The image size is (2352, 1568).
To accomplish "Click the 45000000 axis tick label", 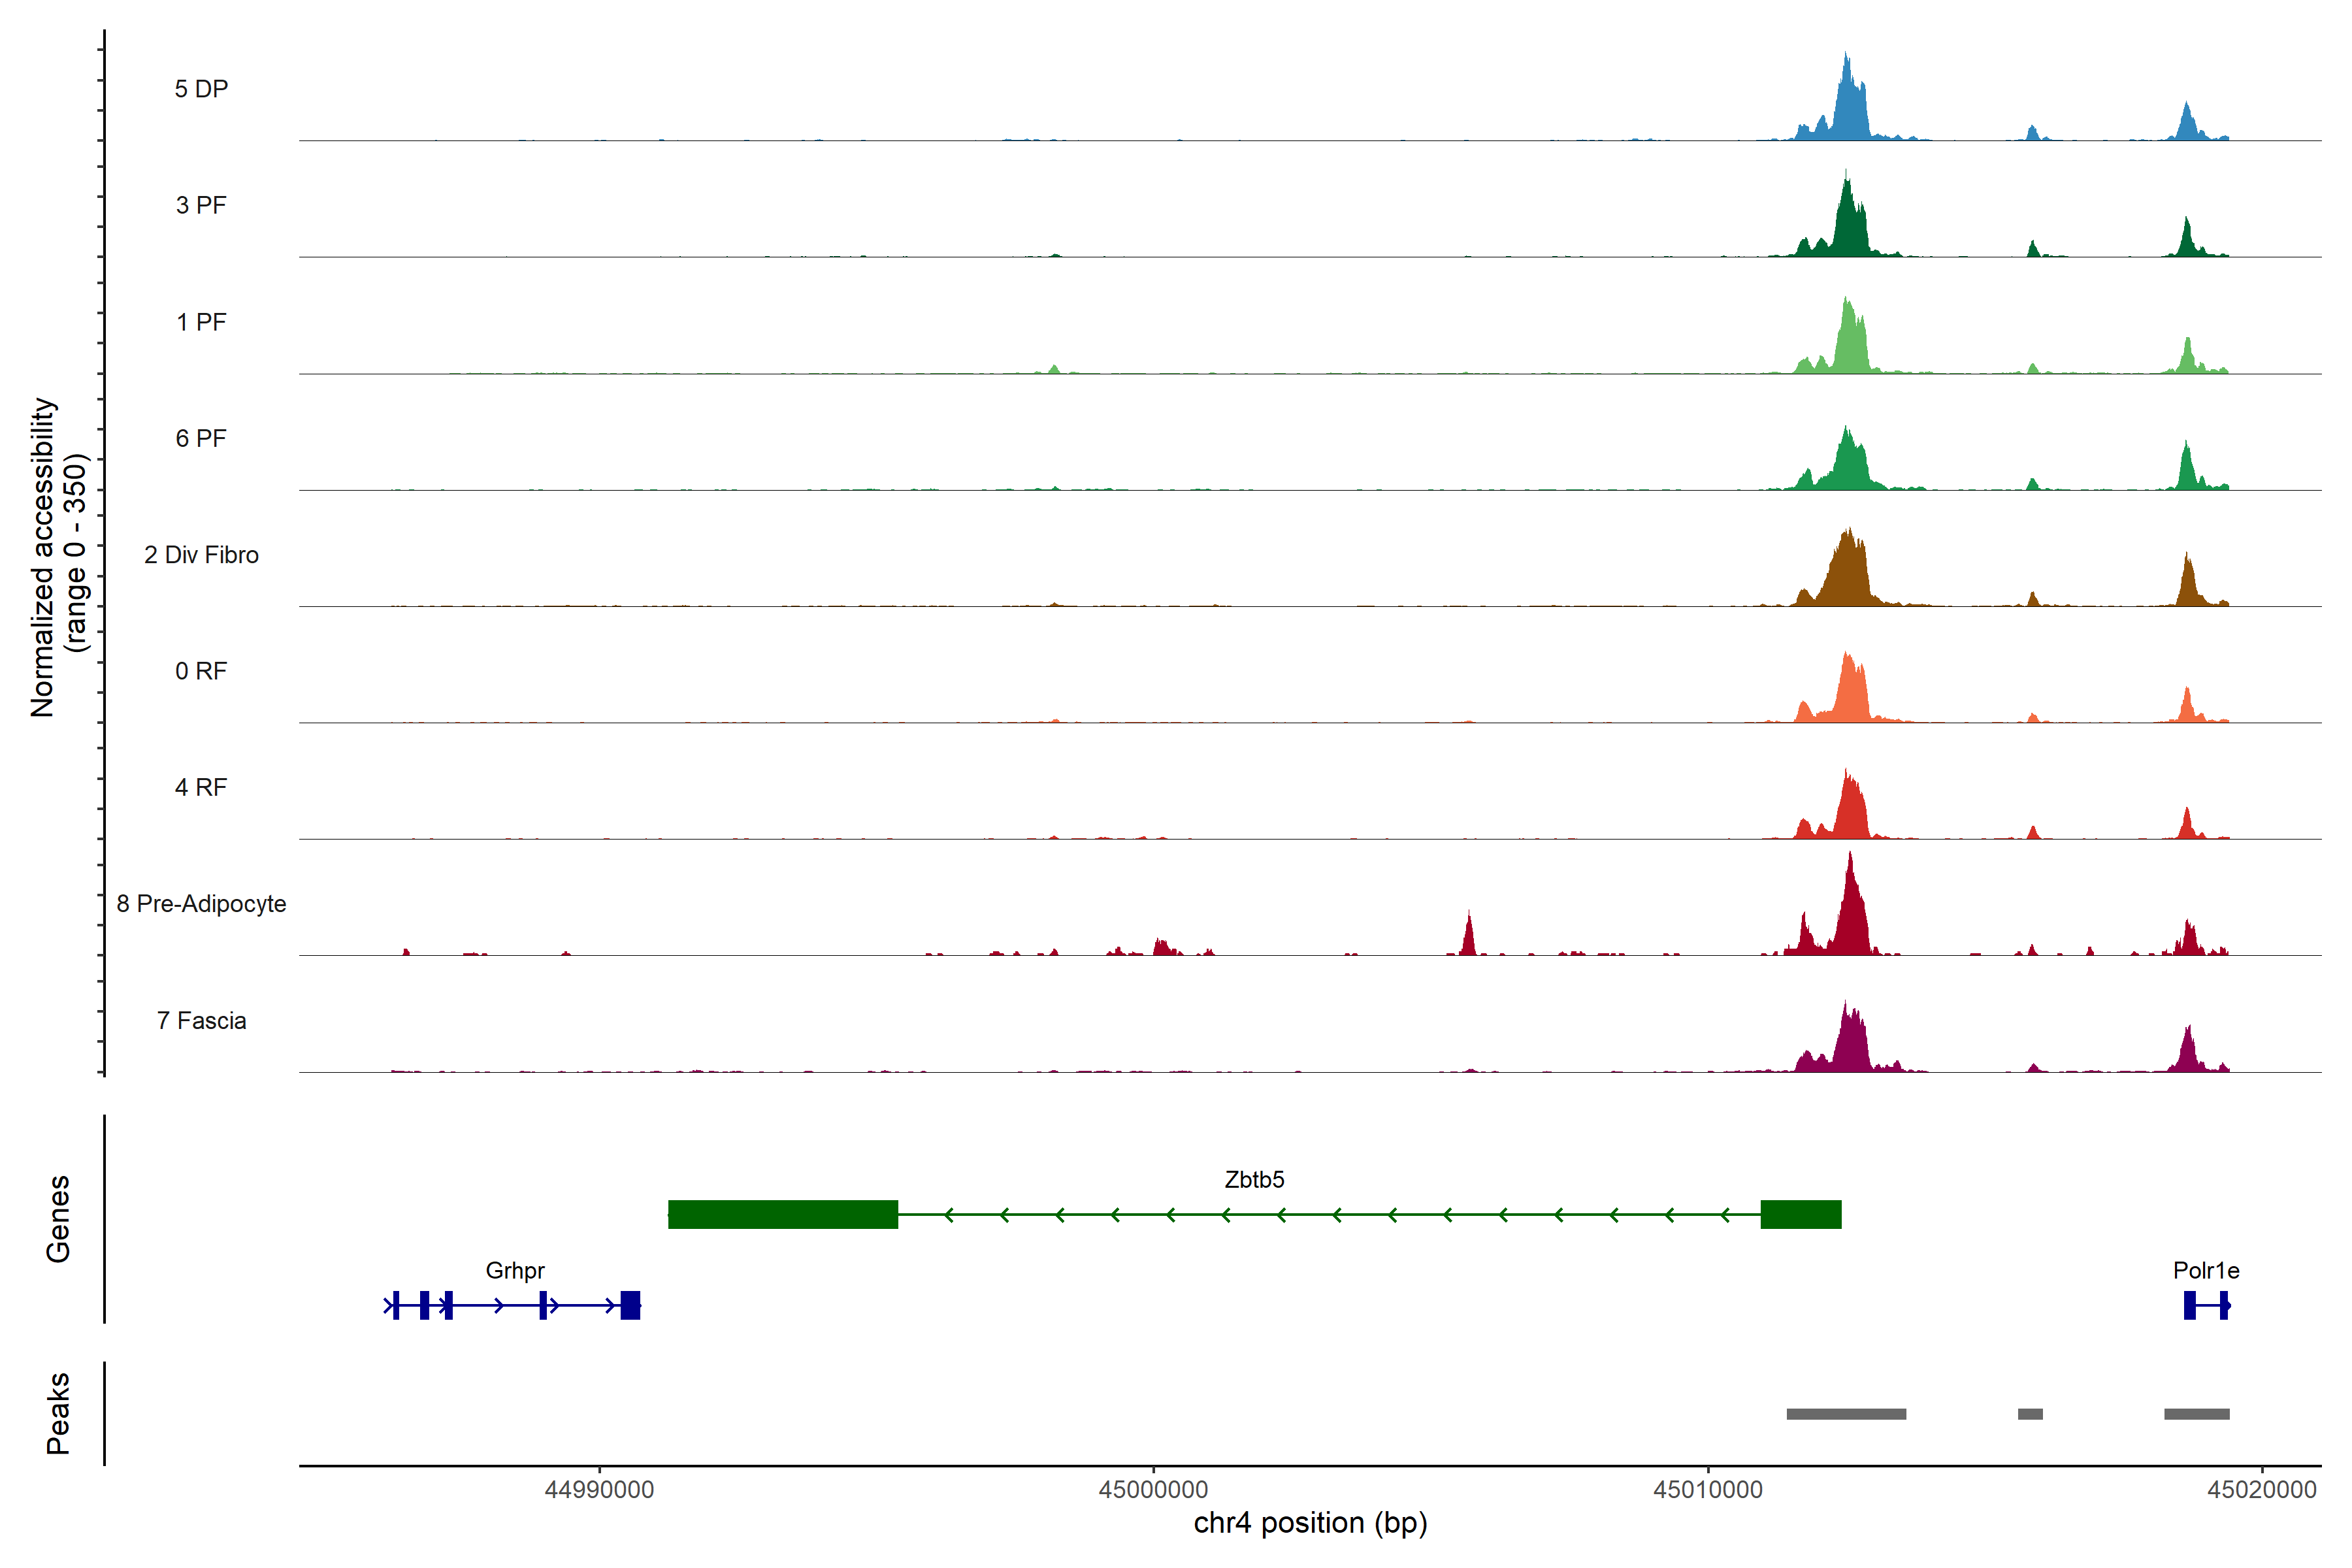I will [1153, 1490].
